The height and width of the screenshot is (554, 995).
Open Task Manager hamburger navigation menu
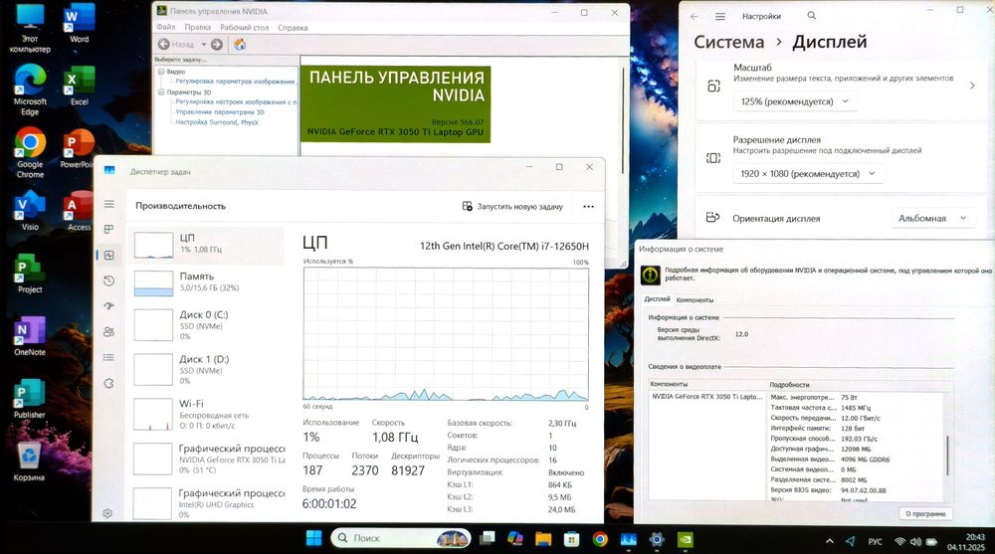pyautogui.click(x=109, y=204)
